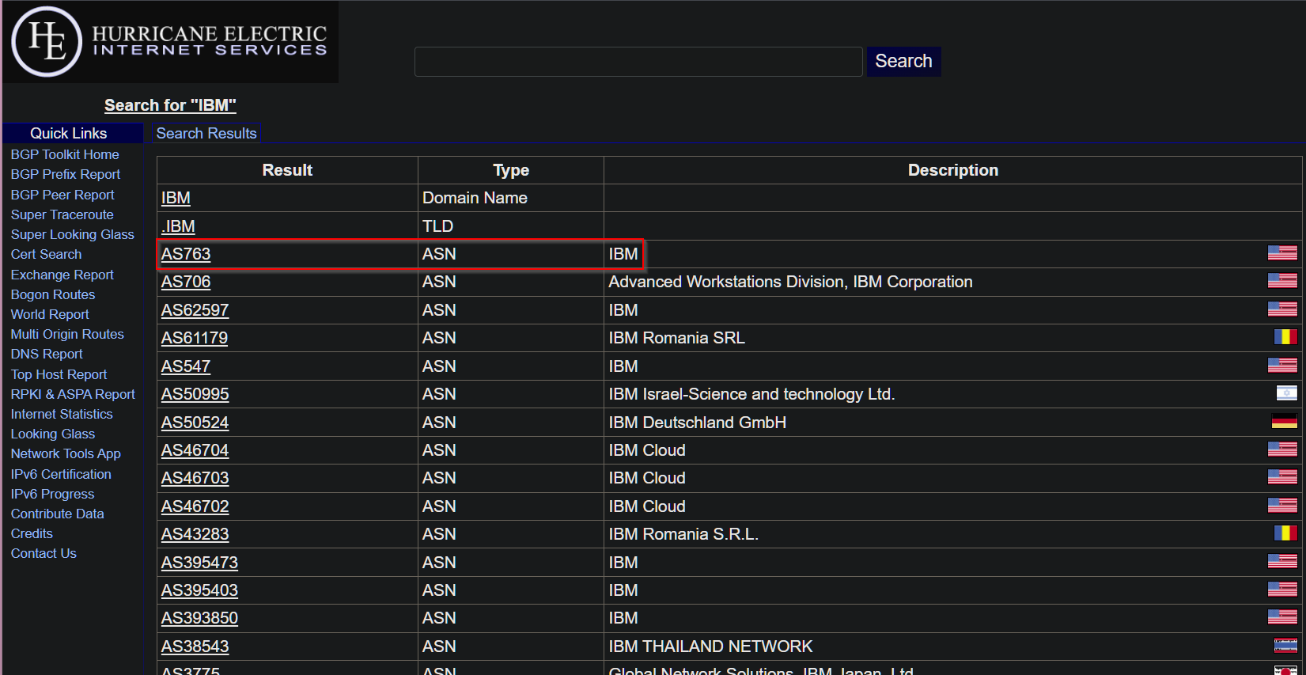Screen dimensions: 1306x675
Task: Open the BGP Prefix Report
Action: click(66, 174)
